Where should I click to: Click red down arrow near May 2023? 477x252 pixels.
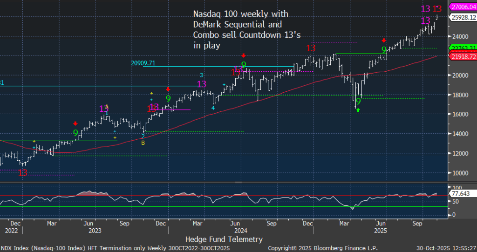[x=75, y=123]
